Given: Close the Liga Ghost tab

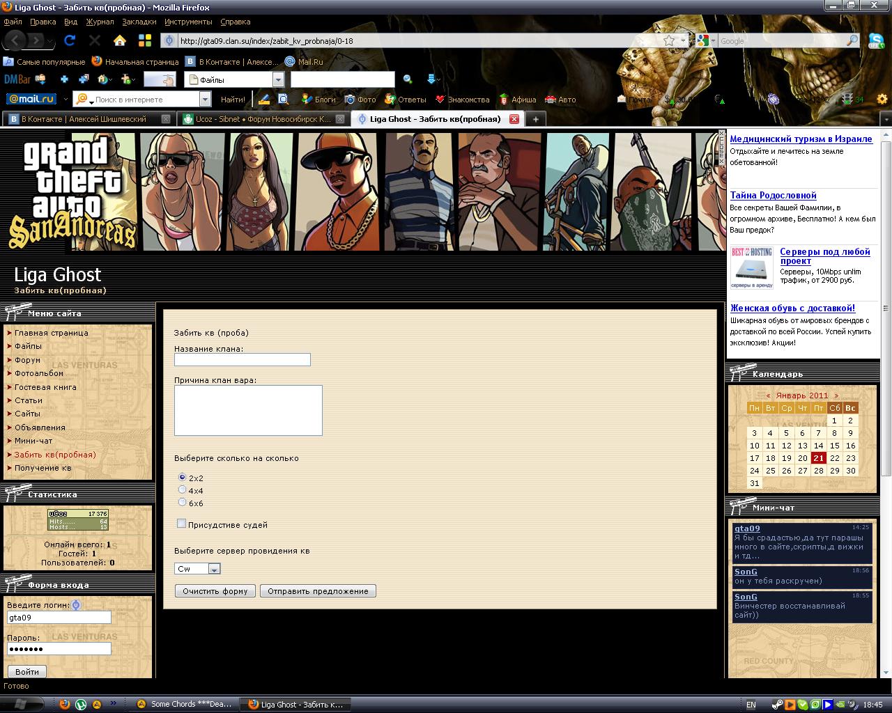Looking at the screenshot, I should [514, 119].
